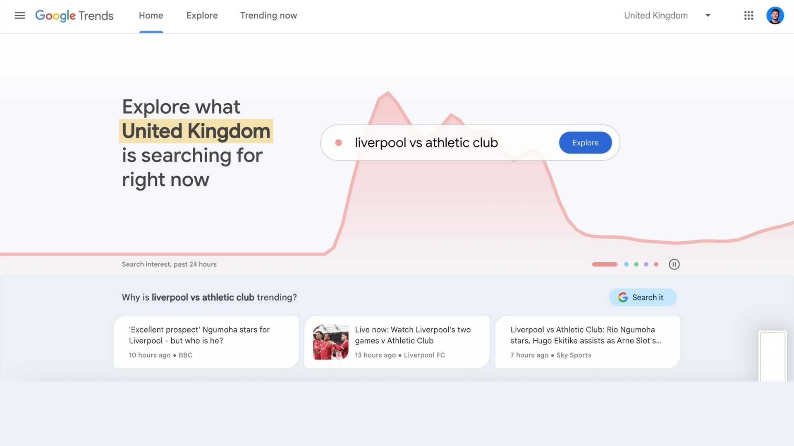Click the red dot in the search field
794x446 pixels.
click(339, 142)
